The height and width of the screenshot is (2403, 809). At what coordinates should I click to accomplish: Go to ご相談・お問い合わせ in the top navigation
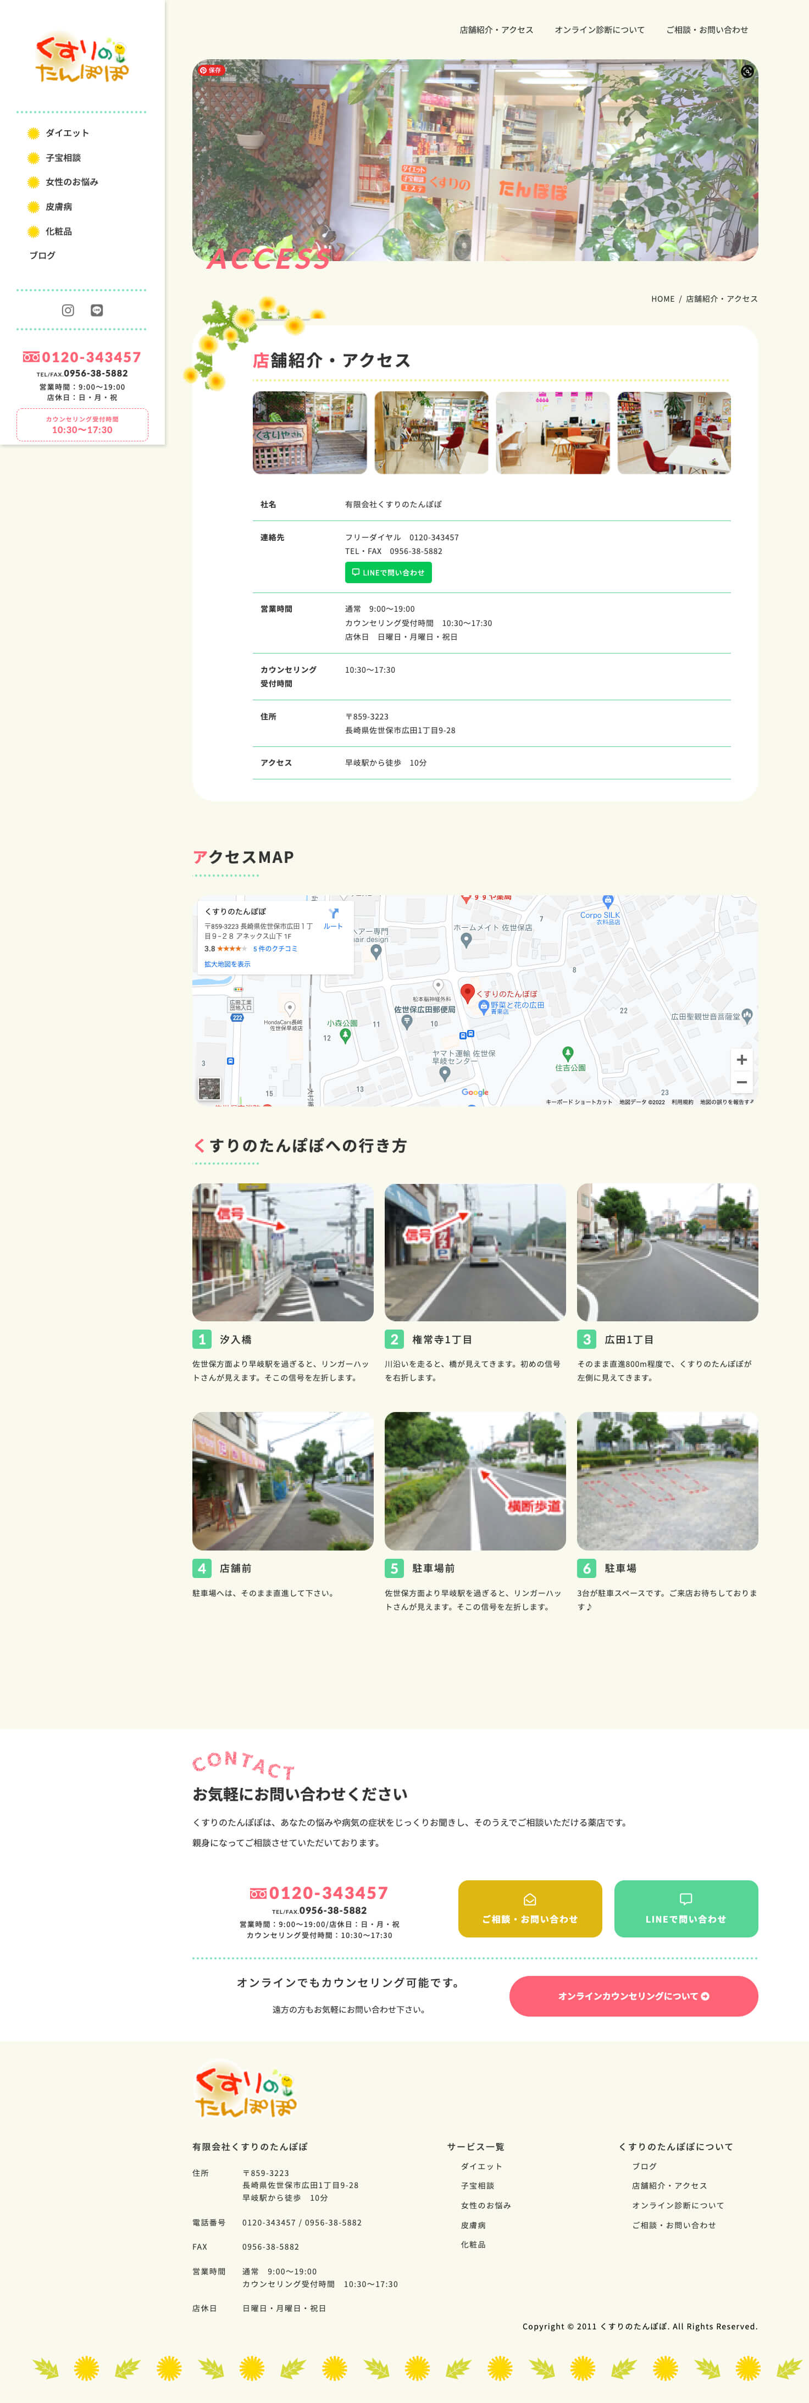pos(707,30)
